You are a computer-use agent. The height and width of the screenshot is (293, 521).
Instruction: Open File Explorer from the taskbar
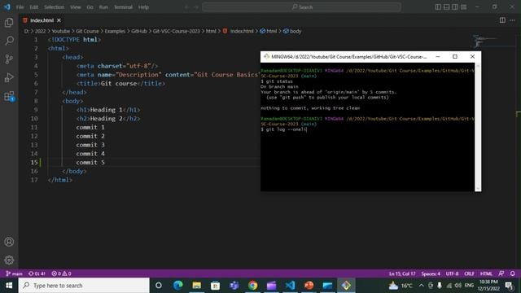197,286
